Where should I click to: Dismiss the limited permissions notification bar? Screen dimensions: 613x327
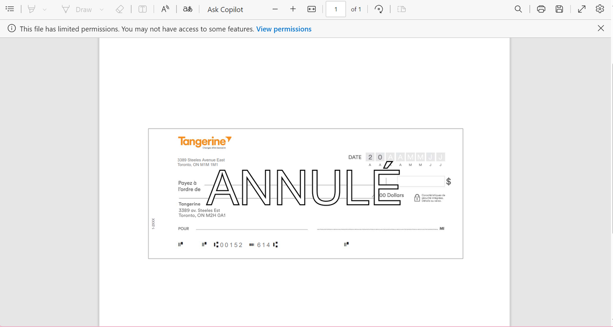601,28
